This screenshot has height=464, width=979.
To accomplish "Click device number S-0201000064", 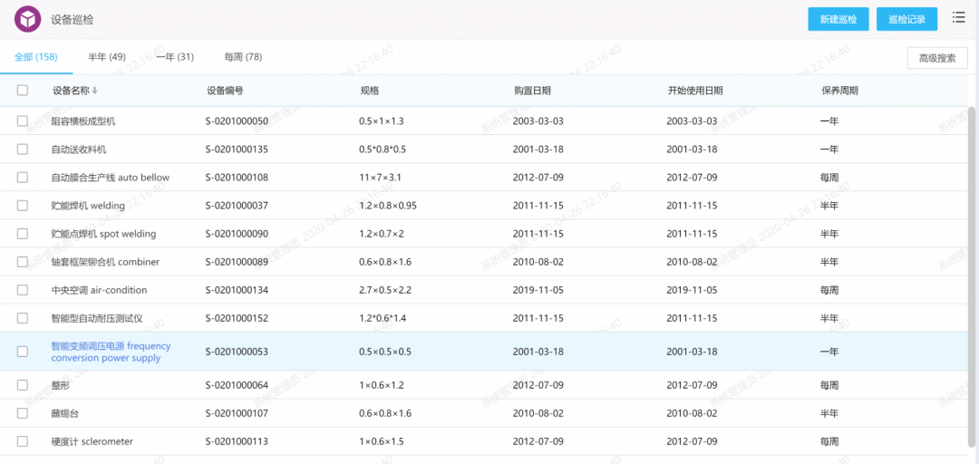I will point(237,385).
